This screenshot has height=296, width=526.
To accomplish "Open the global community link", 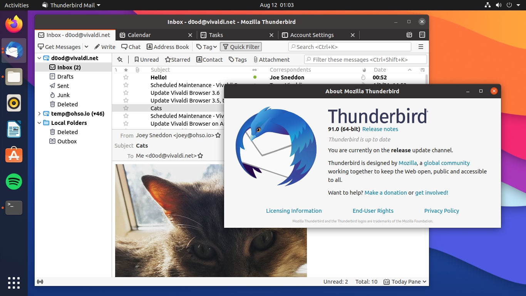I will 447,163.
